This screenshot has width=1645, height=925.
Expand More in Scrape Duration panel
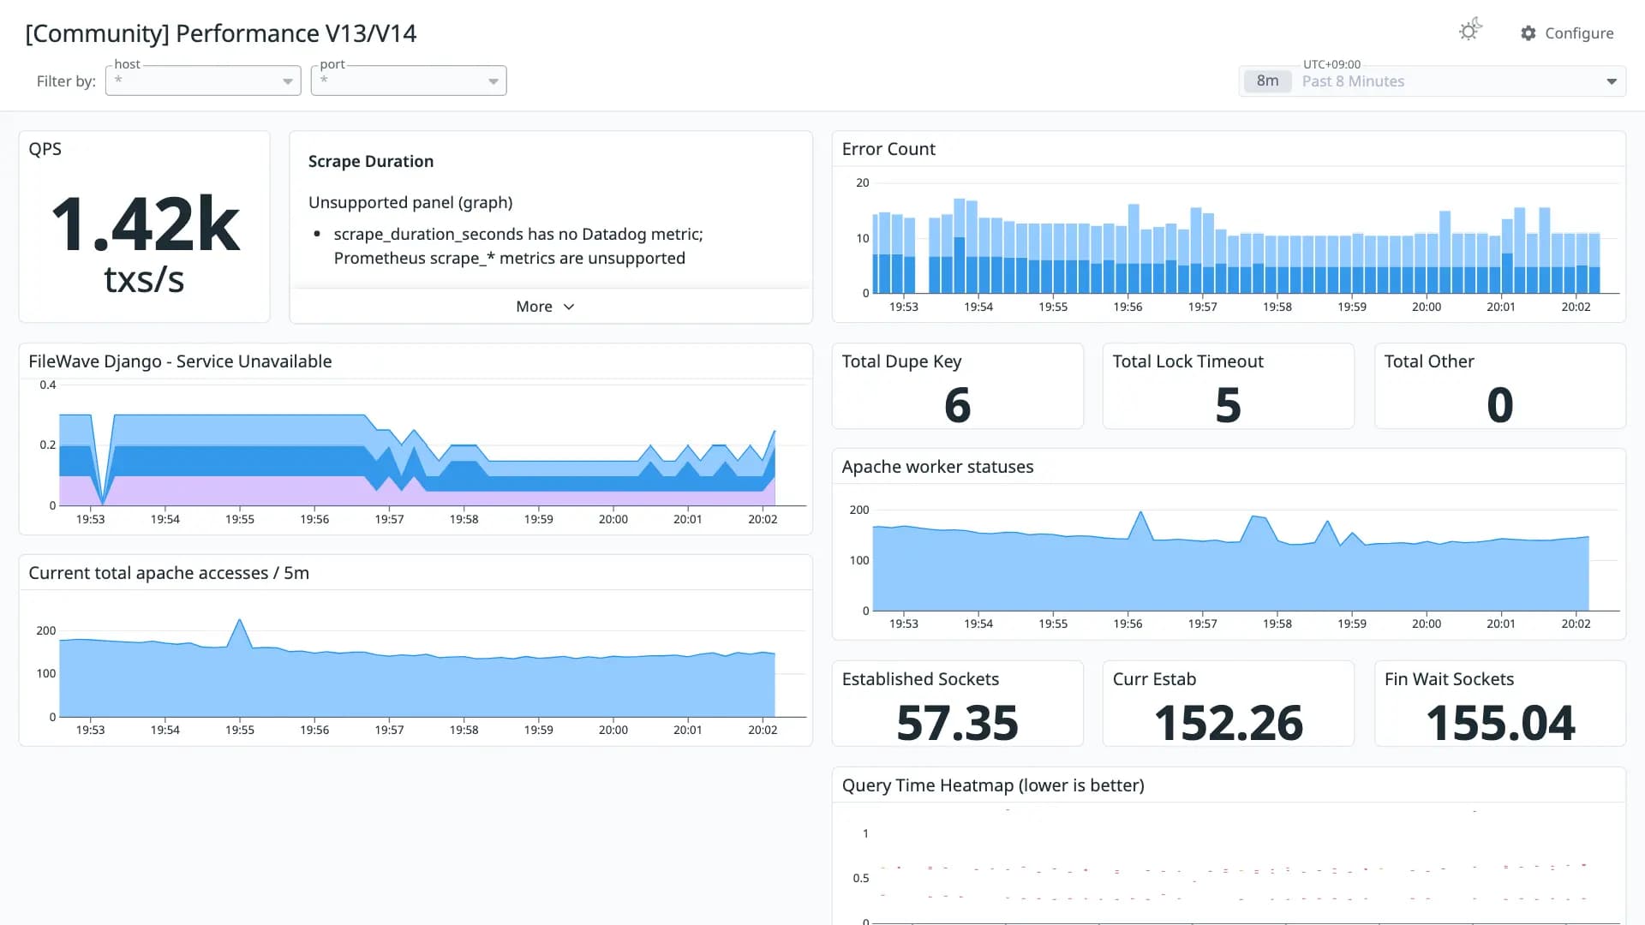[x=545, y=307]
